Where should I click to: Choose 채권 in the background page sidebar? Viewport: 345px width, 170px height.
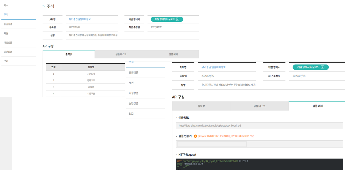click(18, 33)
